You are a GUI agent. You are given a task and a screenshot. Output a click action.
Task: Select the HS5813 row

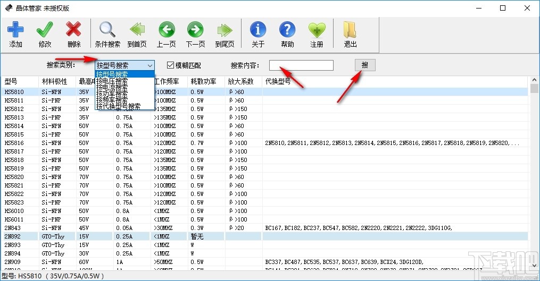tap(264, 117)
